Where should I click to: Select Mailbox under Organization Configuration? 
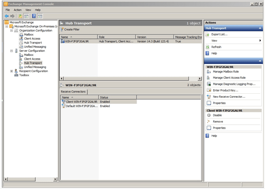(x=29, y=35)
